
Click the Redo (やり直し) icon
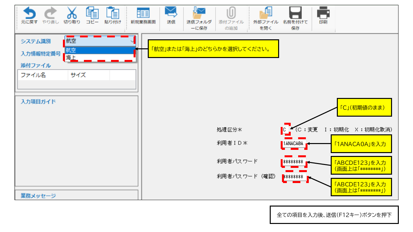49,14
